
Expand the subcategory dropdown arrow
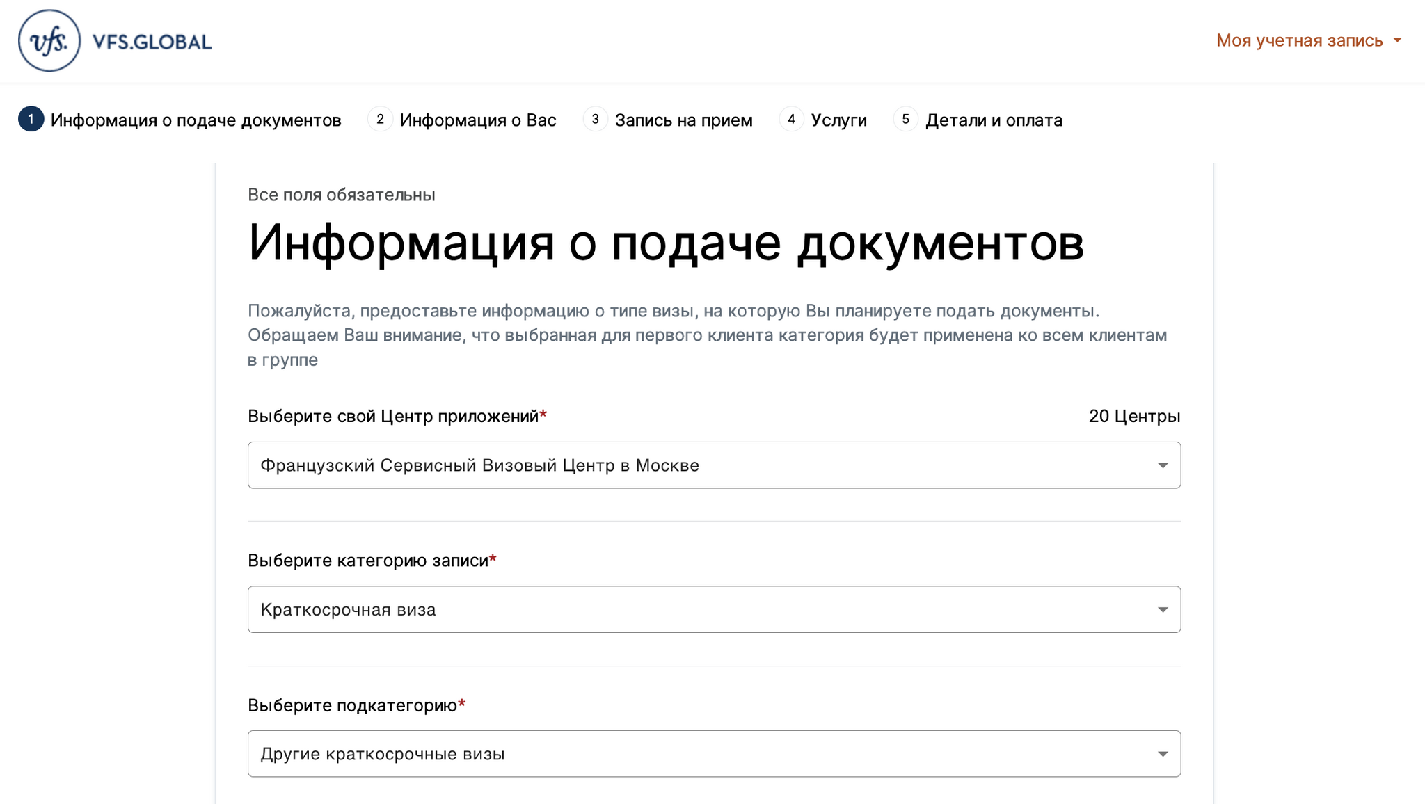pos(1162,754)
